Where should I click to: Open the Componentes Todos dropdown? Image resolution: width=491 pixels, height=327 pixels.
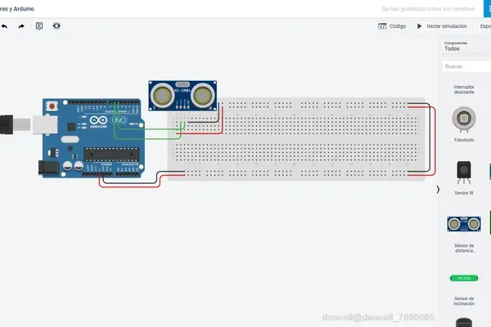click(466, 47)
